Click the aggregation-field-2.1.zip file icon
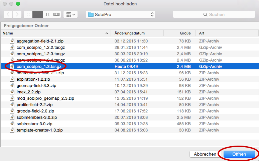Image resolution: width=259 pixels, height=161 pixels. 12,41
